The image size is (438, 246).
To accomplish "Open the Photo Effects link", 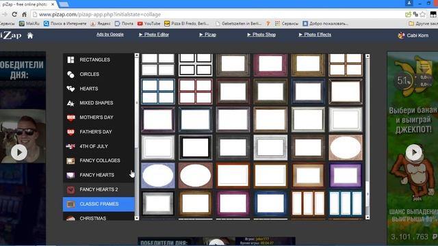I will pyautogui.click(x=315, y=35).
